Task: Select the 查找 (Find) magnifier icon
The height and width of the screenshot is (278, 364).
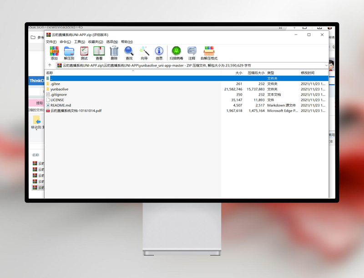Action: point(129,51)
